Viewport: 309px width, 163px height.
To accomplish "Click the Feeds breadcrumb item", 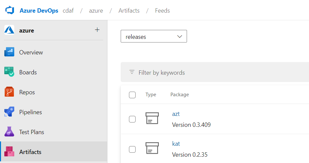I will (162, 11).
